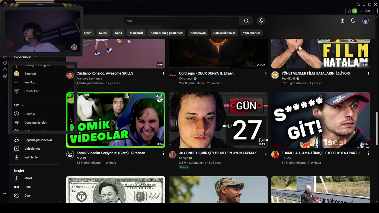The width and height of the screenshot is (379, 213).
Task: Open the browser downloads icon
Action: click(360, 11)
